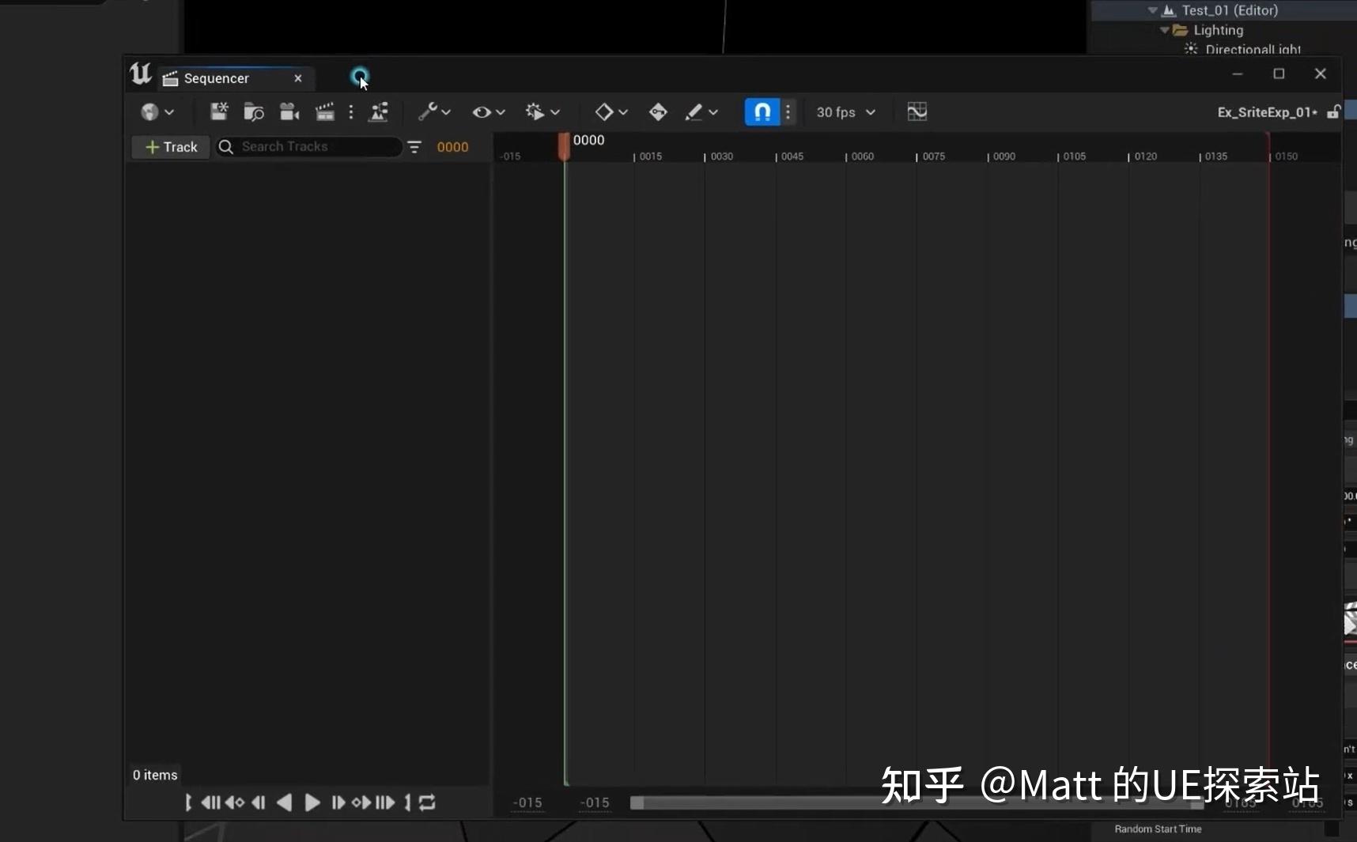This screenshot has height=842, width=1357.
Task: Maximize the Sequencer window
Action: (x=1279, y=74)
